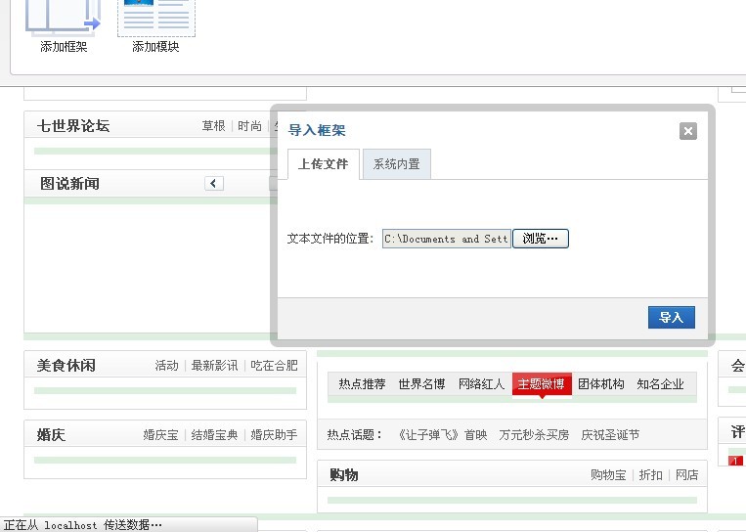746x532 pixels.
Task: Open the 购物宝 link
Action: (x=608, y=475)
